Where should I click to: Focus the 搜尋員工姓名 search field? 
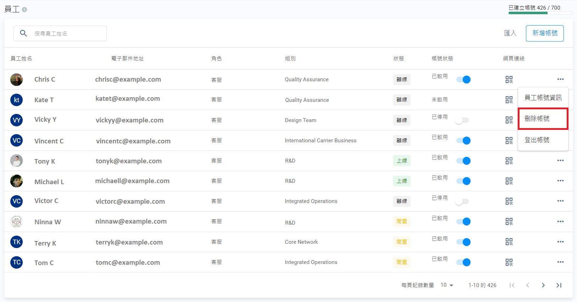[x=60, y=33]
